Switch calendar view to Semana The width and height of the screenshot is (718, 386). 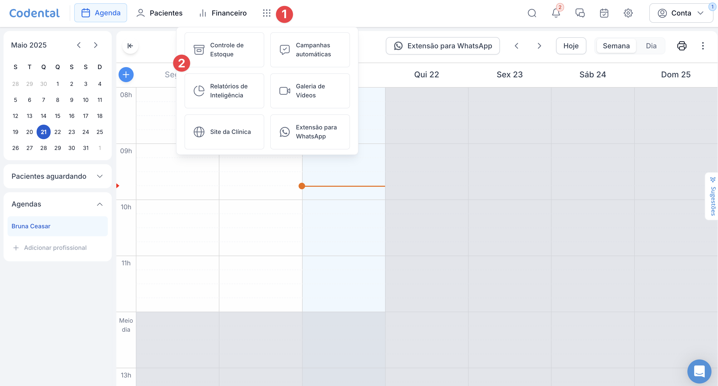point(616,46)
